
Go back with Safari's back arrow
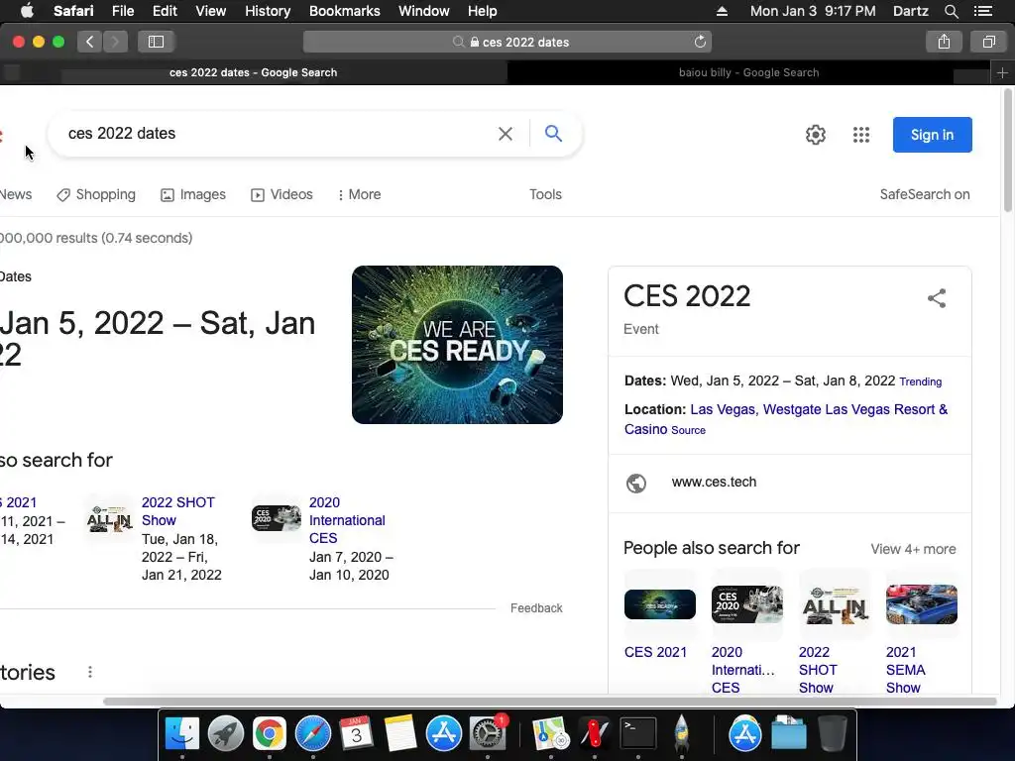coord(90,42)
